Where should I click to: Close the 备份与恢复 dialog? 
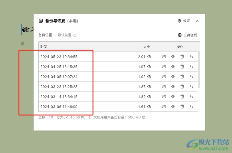(x=197, y=21)
